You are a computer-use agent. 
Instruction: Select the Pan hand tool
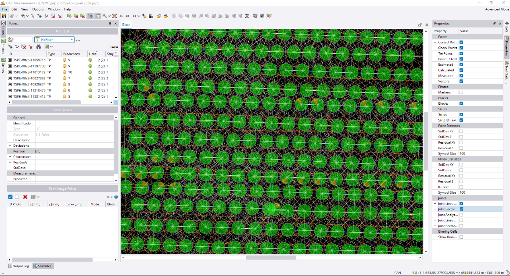point(97,16)
